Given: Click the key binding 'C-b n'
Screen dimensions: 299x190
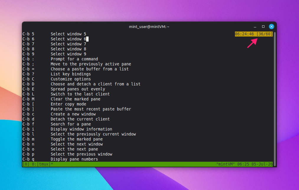Looking at the screenshot, I should (28, 144).
